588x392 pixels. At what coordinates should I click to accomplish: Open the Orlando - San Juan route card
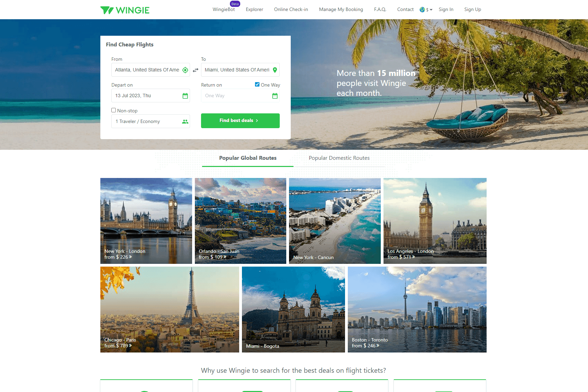coord(241,221)
